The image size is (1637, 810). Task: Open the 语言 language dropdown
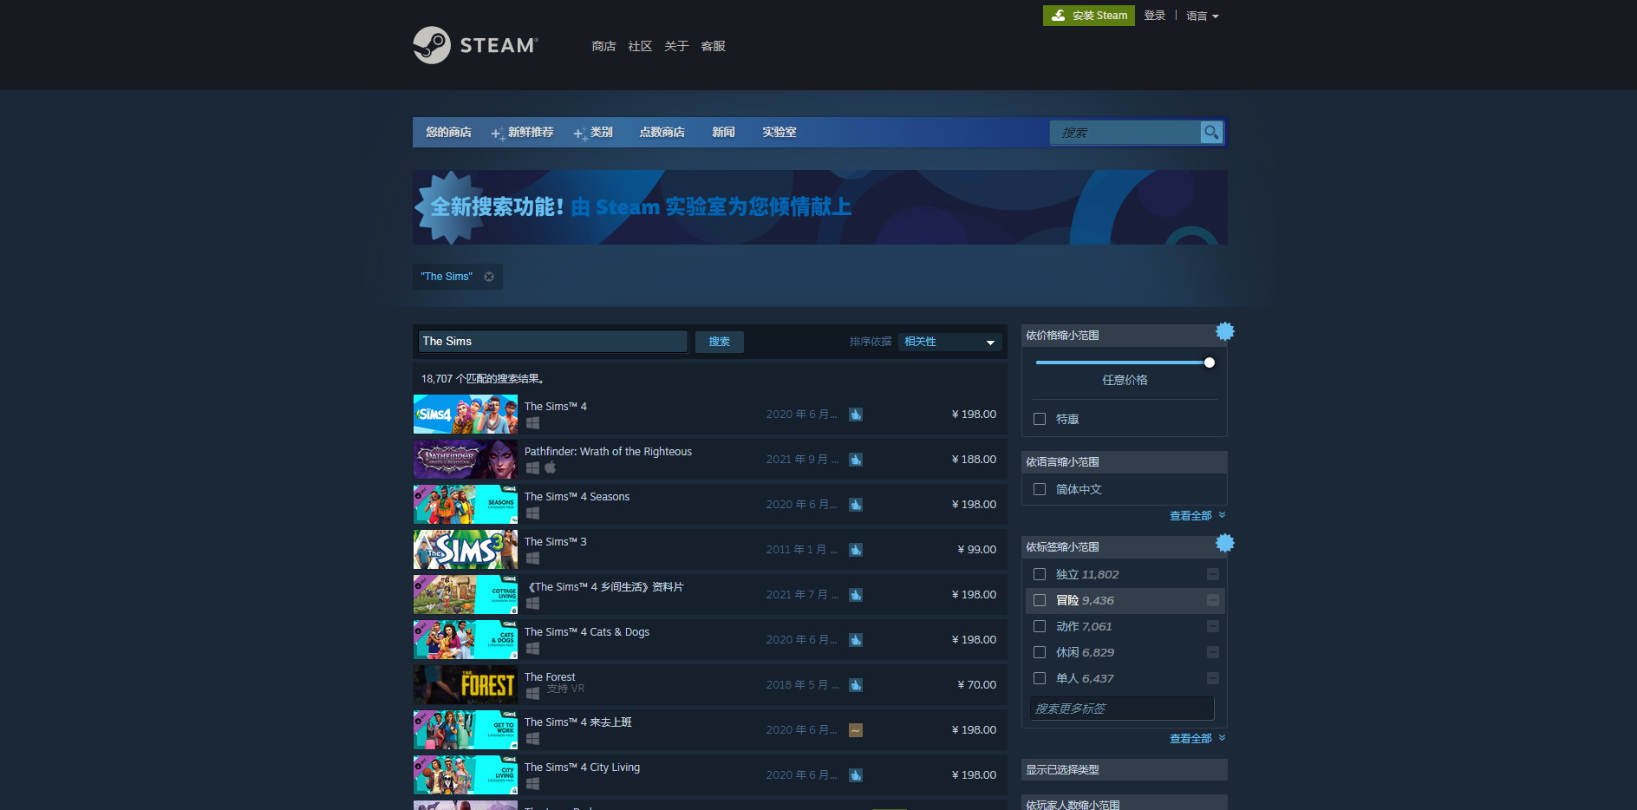(1202, 16)
